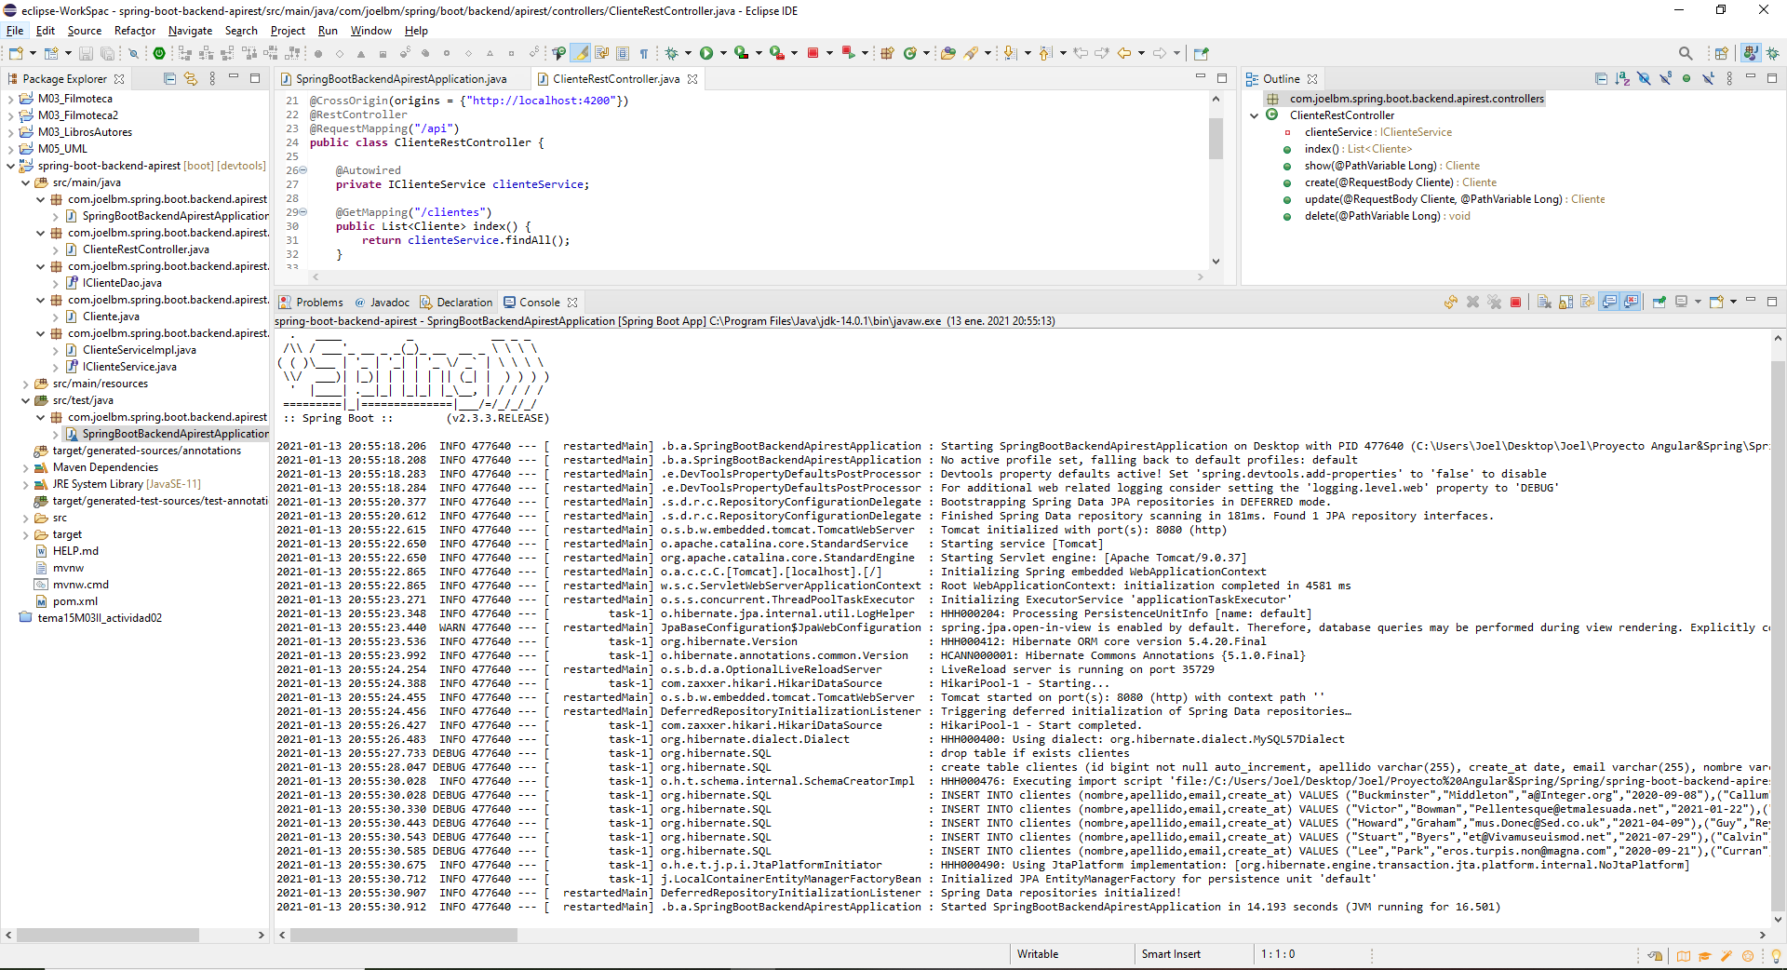
Task: Select HELP.md in Package Explorer
Action: (75, 551)
